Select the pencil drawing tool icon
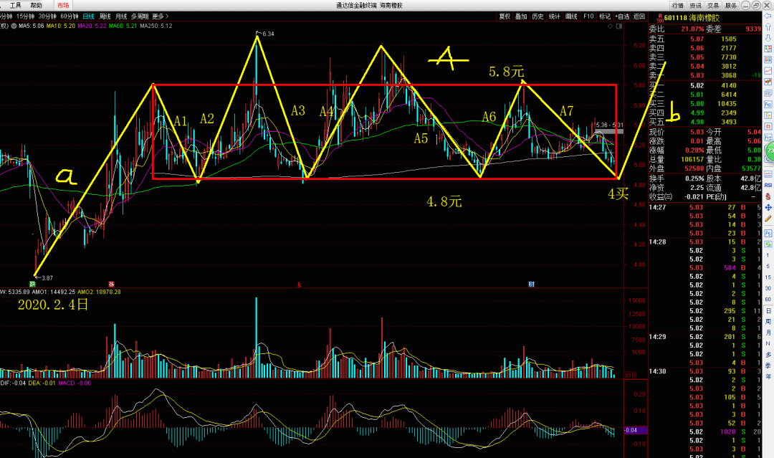This screenshot has height=458, width=774. (x=768, y=218)
